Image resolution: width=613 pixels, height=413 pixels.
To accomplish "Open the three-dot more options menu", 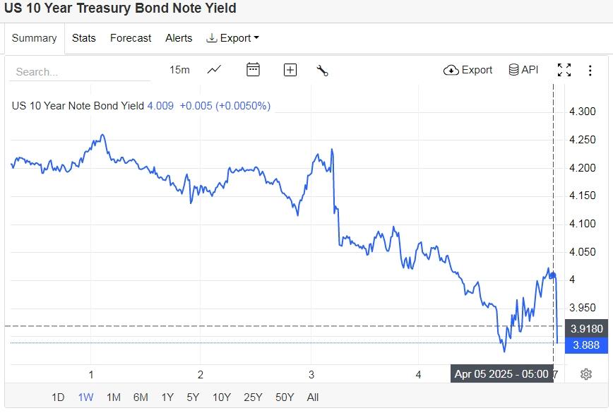I will [590, 70].
